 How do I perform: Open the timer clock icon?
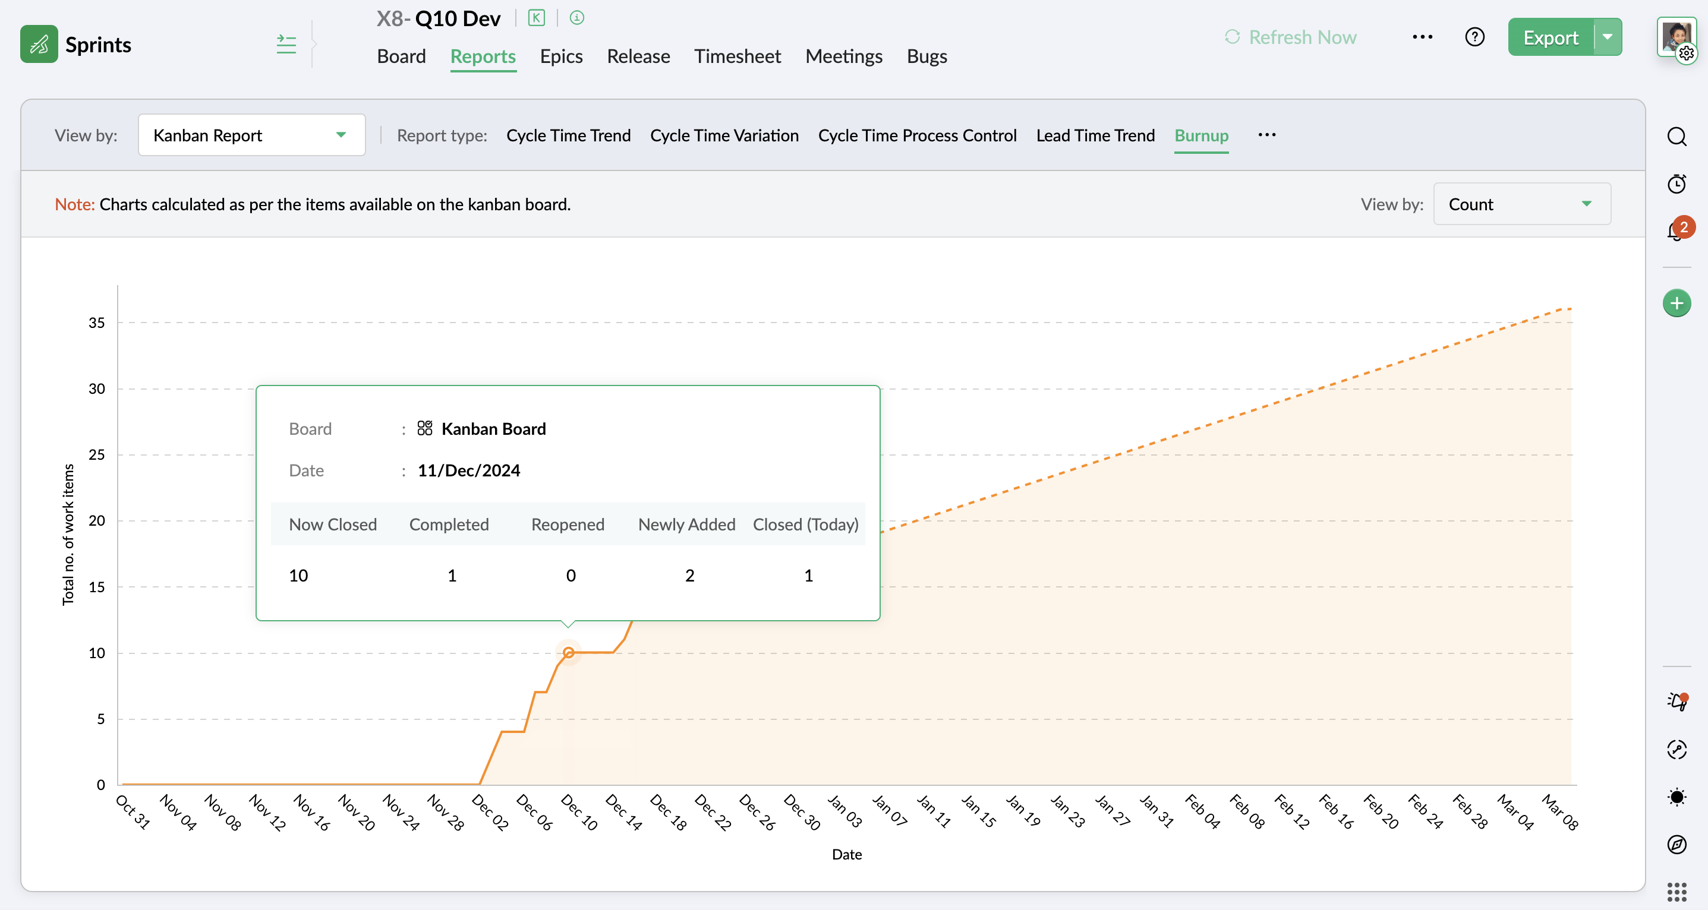(1676, 184)
